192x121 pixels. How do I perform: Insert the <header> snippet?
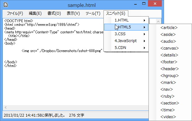[x=170, y=69]
